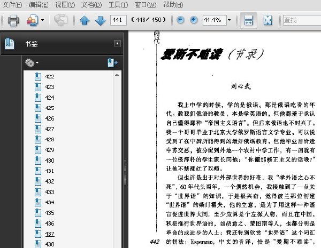Click the 书签 bookmarks panel icon
Image resolution: width=321 pixels, height=248 pixels.
(10, 44)
